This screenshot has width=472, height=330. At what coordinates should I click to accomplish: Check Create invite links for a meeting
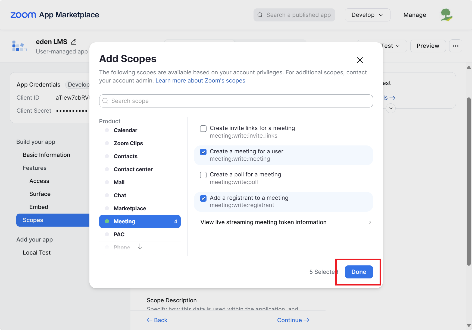pos(203,129)
